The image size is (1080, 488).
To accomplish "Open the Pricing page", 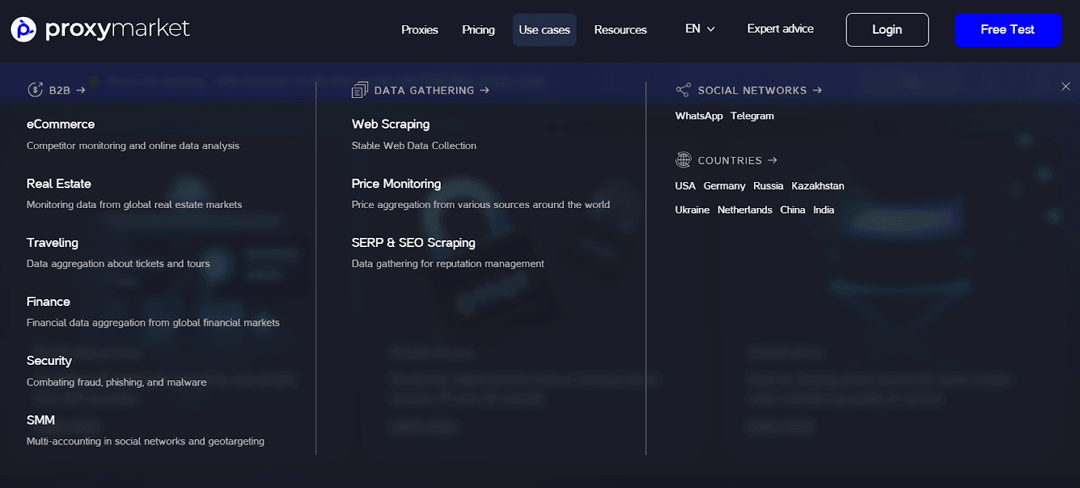I will click(478, 30).
